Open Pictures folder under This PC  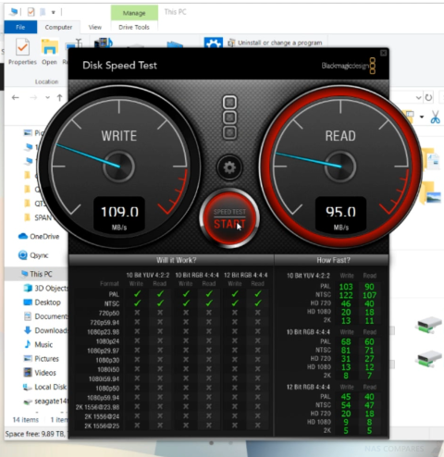click(41, 359)
